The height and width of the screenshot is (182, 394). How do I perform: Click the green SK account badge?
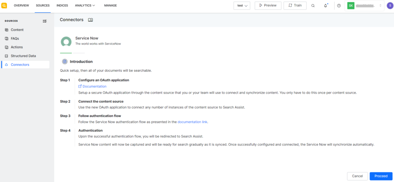coord(351,5)
